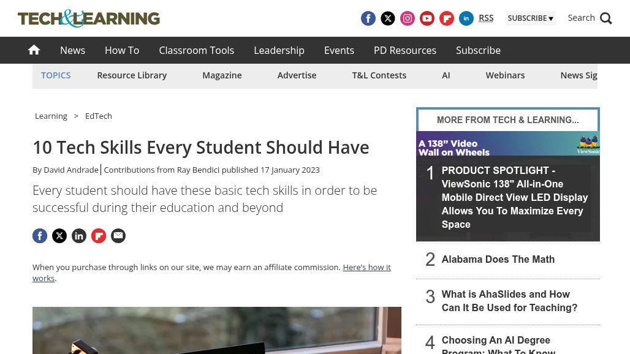This screenshot has width=630, height=354.
Task: Select the News menu item
Action: coord(72,50)
